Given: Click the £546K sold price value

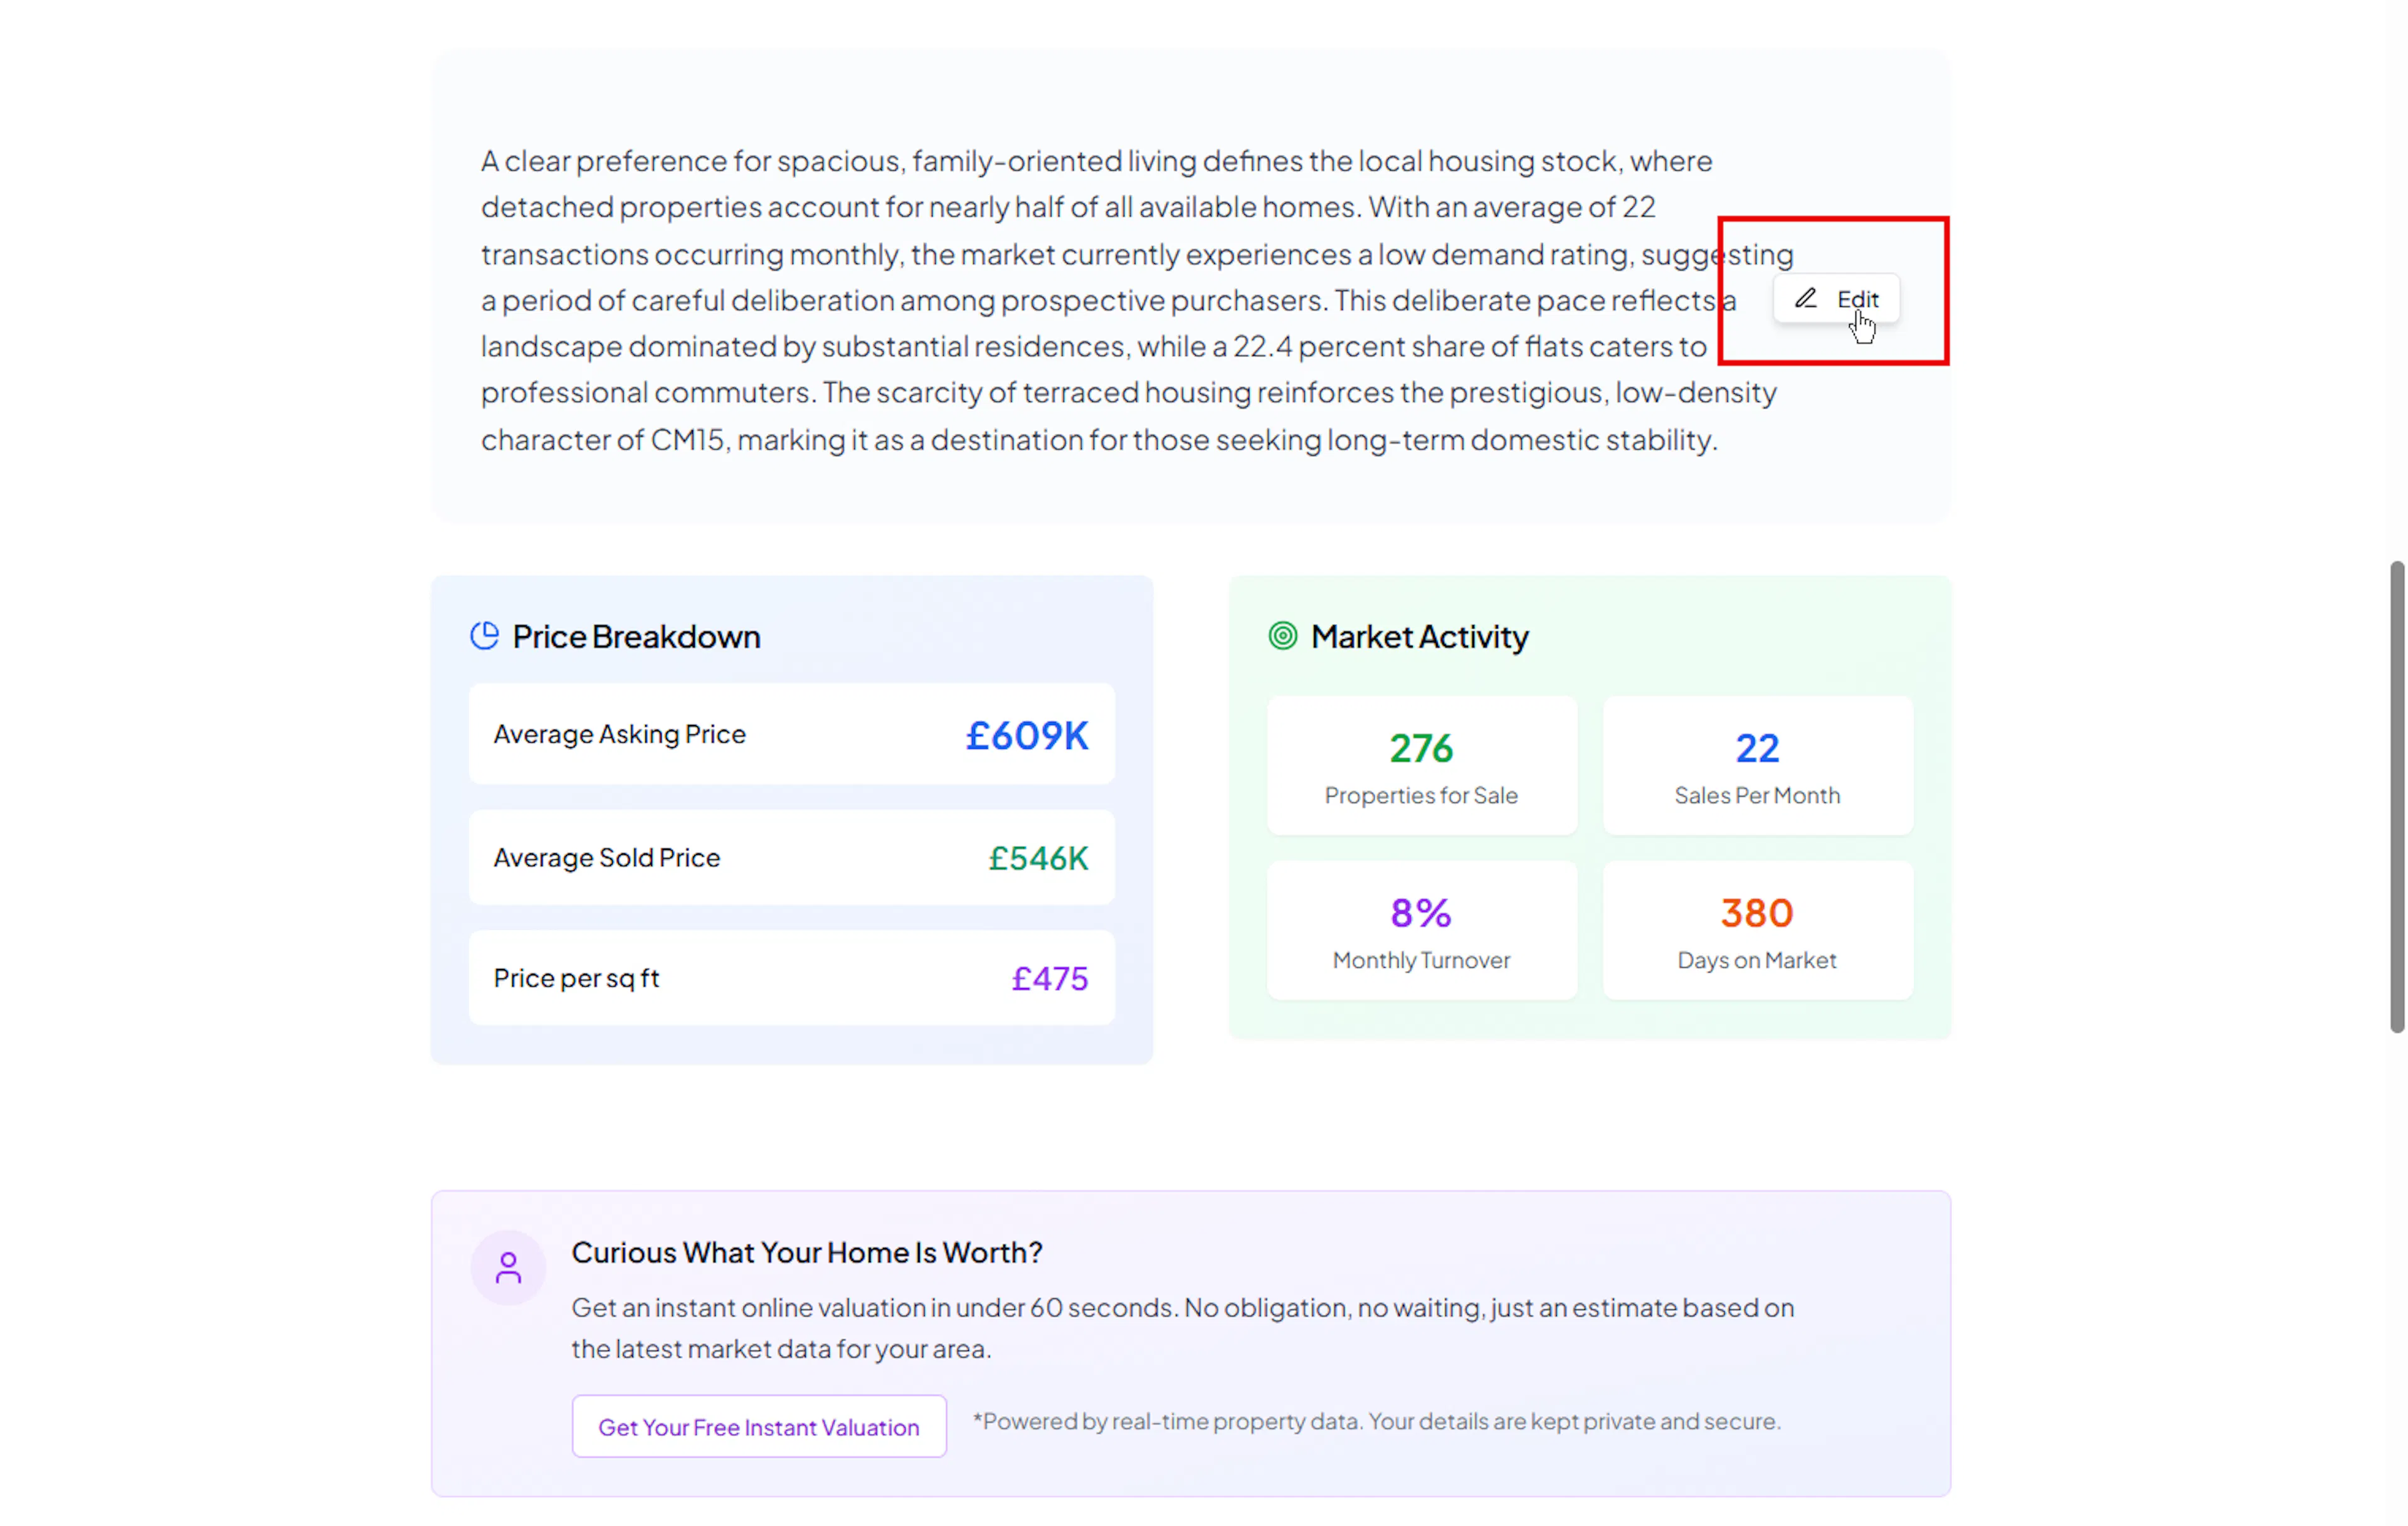Looking at the screenshot, I should click(1038, 858).
